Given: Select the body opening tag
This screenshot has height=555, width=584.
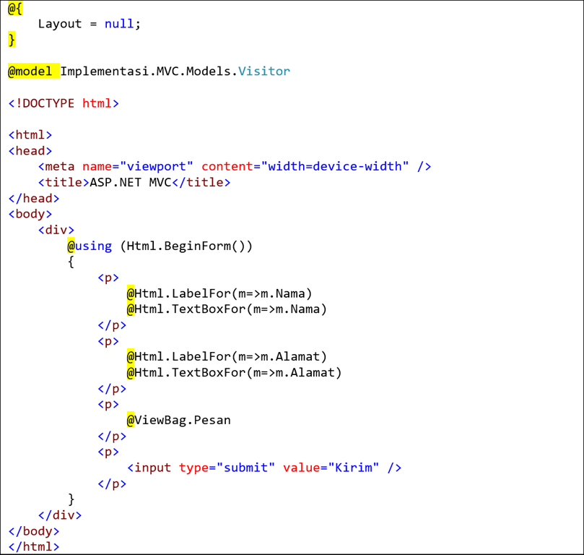Looking at the screenshot, I should click(30, 214).
